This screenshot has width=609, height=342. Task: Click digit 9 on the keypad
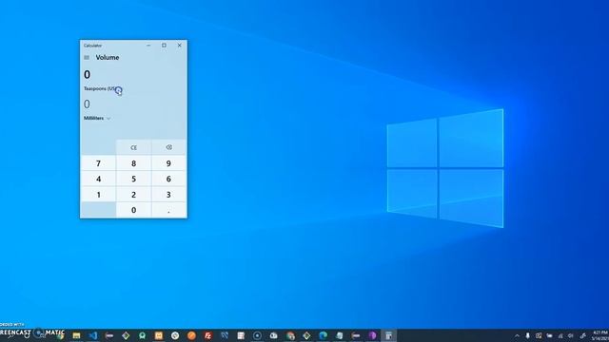(169, 163)
